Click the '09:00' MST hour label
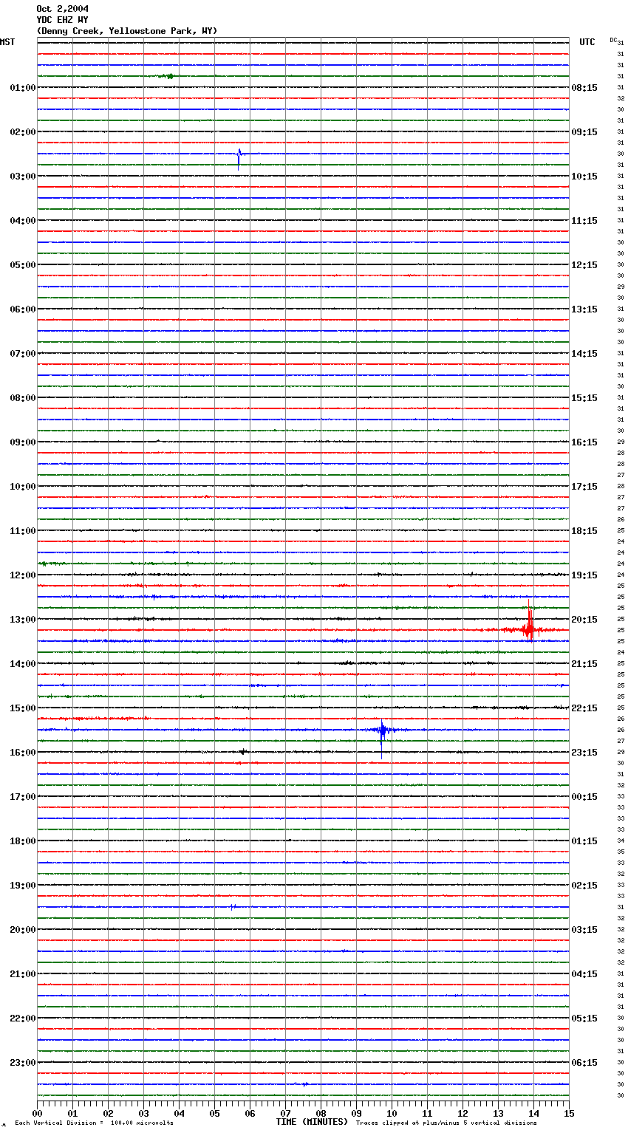The height and width of the screenshot is (1133, 628). pos(22,442)
